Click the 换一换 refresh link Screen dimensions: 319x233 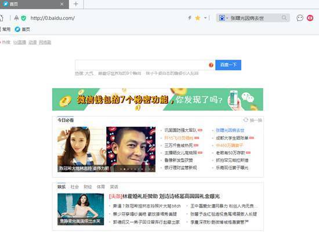[x=256, y=121]
